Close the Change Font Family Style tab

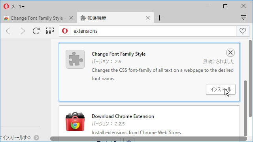pos(71,18)
